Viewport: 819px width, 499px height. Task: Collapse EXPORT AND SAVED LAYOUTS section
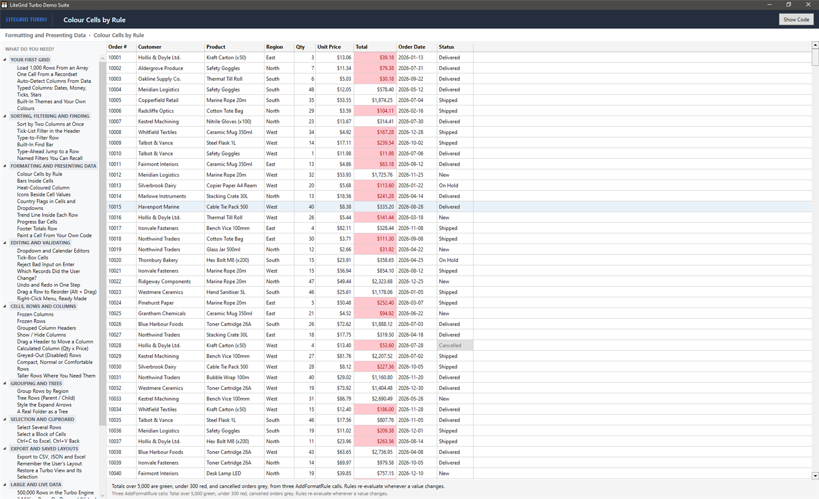click(x=5, y=449)
